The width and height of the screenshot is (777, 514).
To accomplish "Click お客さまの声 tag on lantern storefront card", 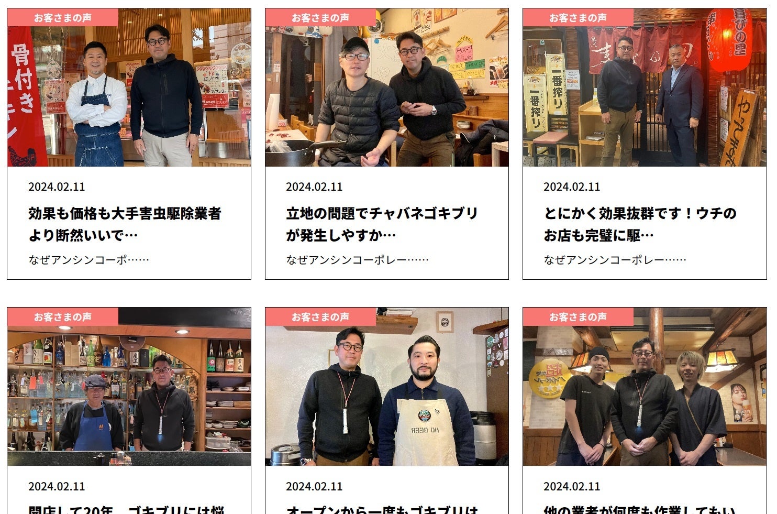I will [578, 17].
